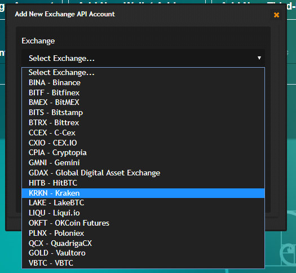Choose BITS - Bitstamp exchange
The height and width of the screenshot is (273, 296).
pos(143,112)
